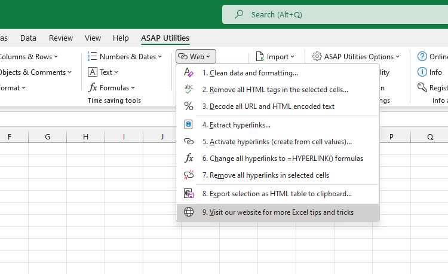Collapse the Web dropdown arrow
This screenshot has width=448, height=274.
208,57
